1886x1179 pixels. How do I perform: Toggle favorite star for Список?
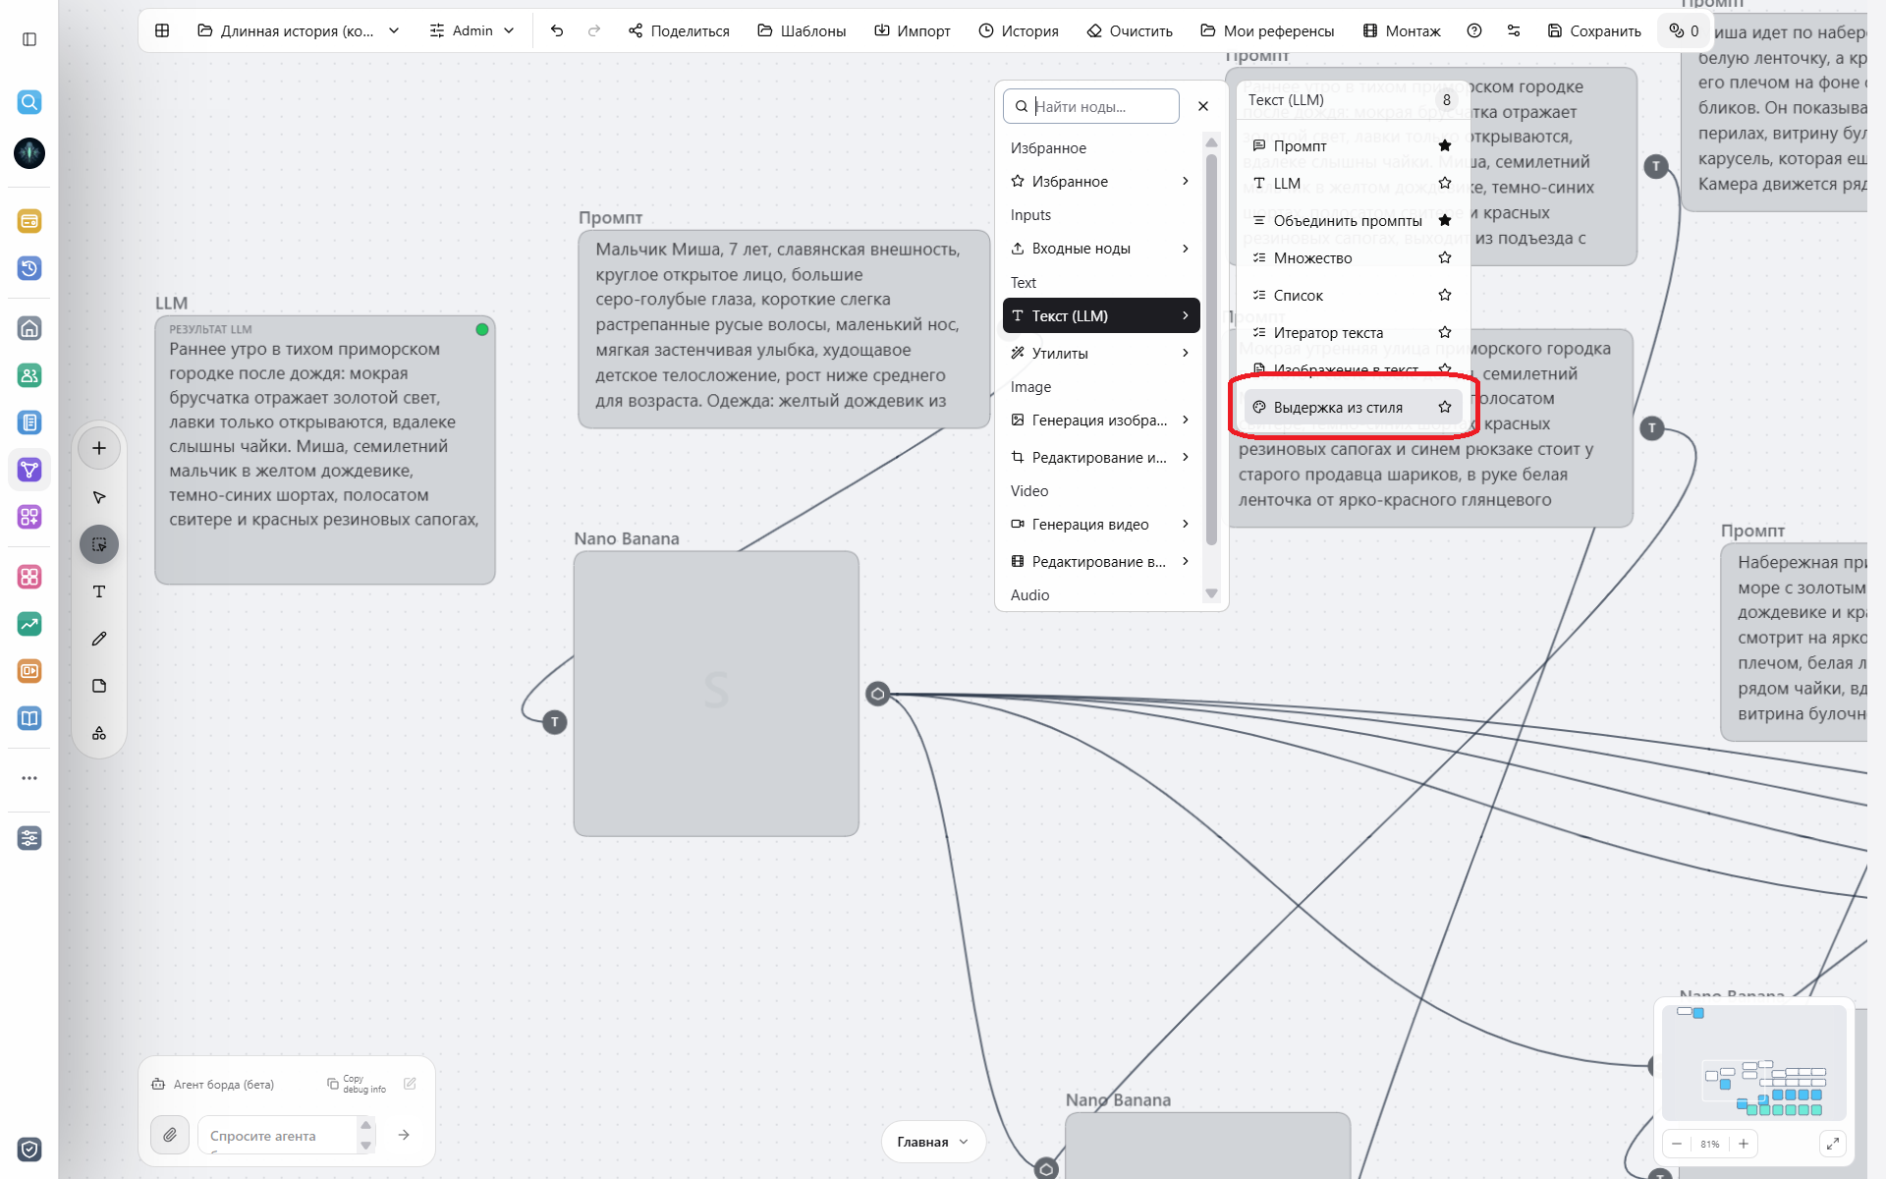pos(1445,295)
